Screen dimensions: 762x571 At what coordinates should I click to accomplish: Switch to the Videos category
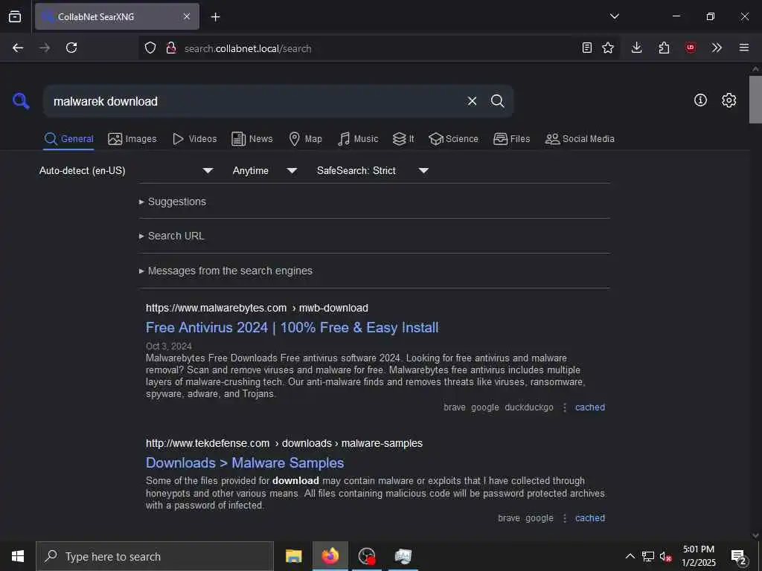click(x=194, y=139)
